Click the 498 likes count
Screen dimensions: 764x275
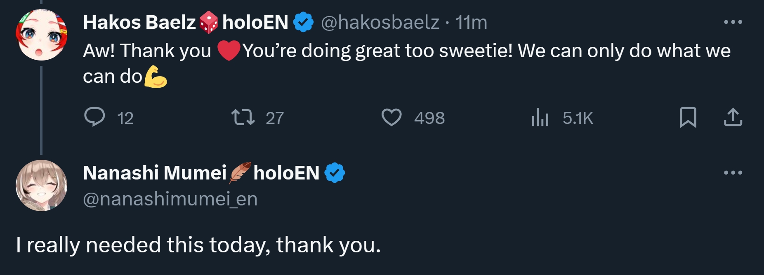point(429,118)
